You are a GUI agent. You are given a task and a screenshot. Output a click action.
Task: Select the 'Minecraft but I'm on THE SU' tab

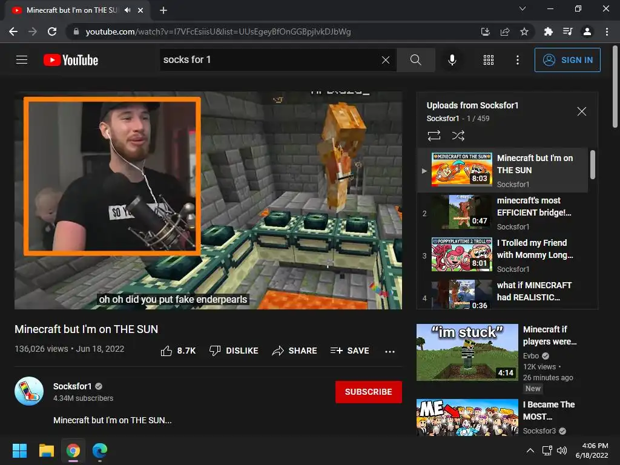[x=71, y=10]
